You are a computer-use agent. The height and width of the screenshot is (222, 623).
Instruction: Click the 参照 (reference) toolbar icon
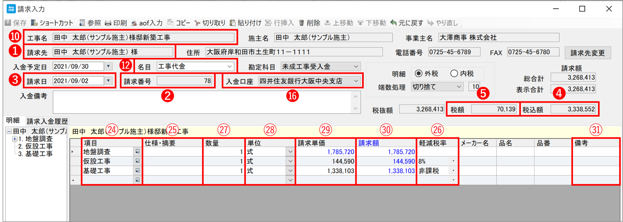[x=82, y=23]
